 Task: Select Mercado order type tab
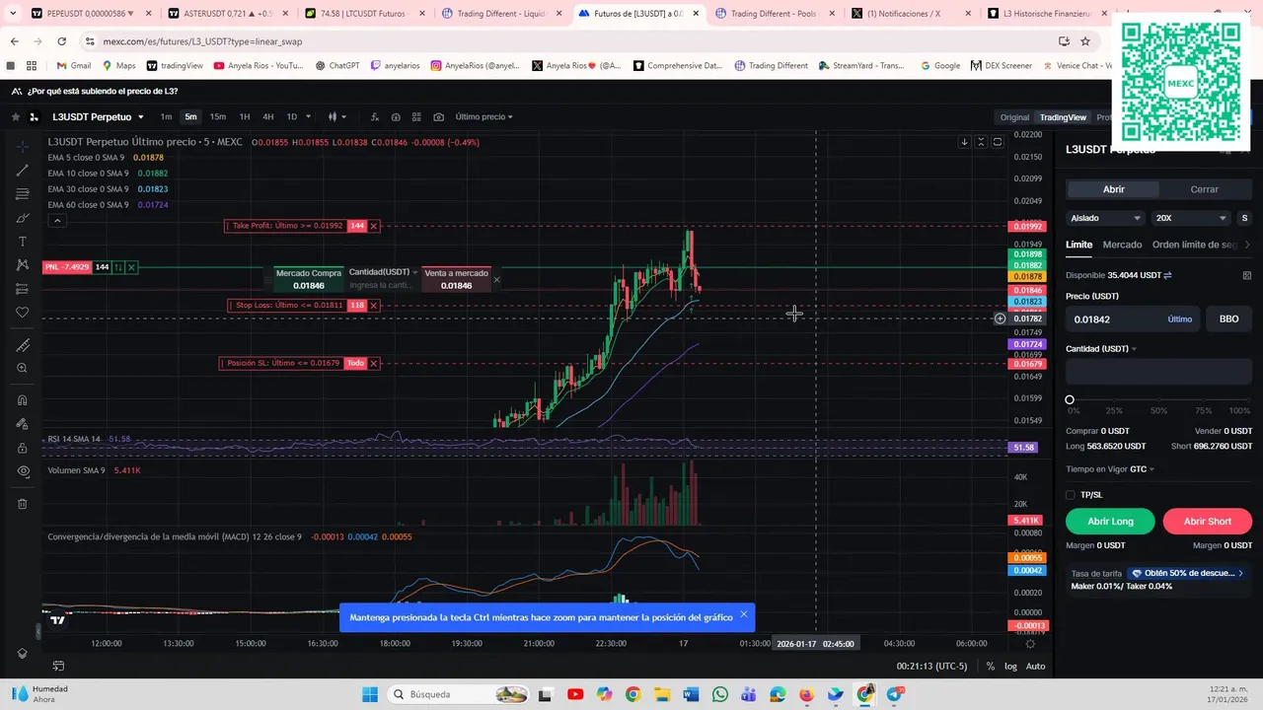[1122, 245]
